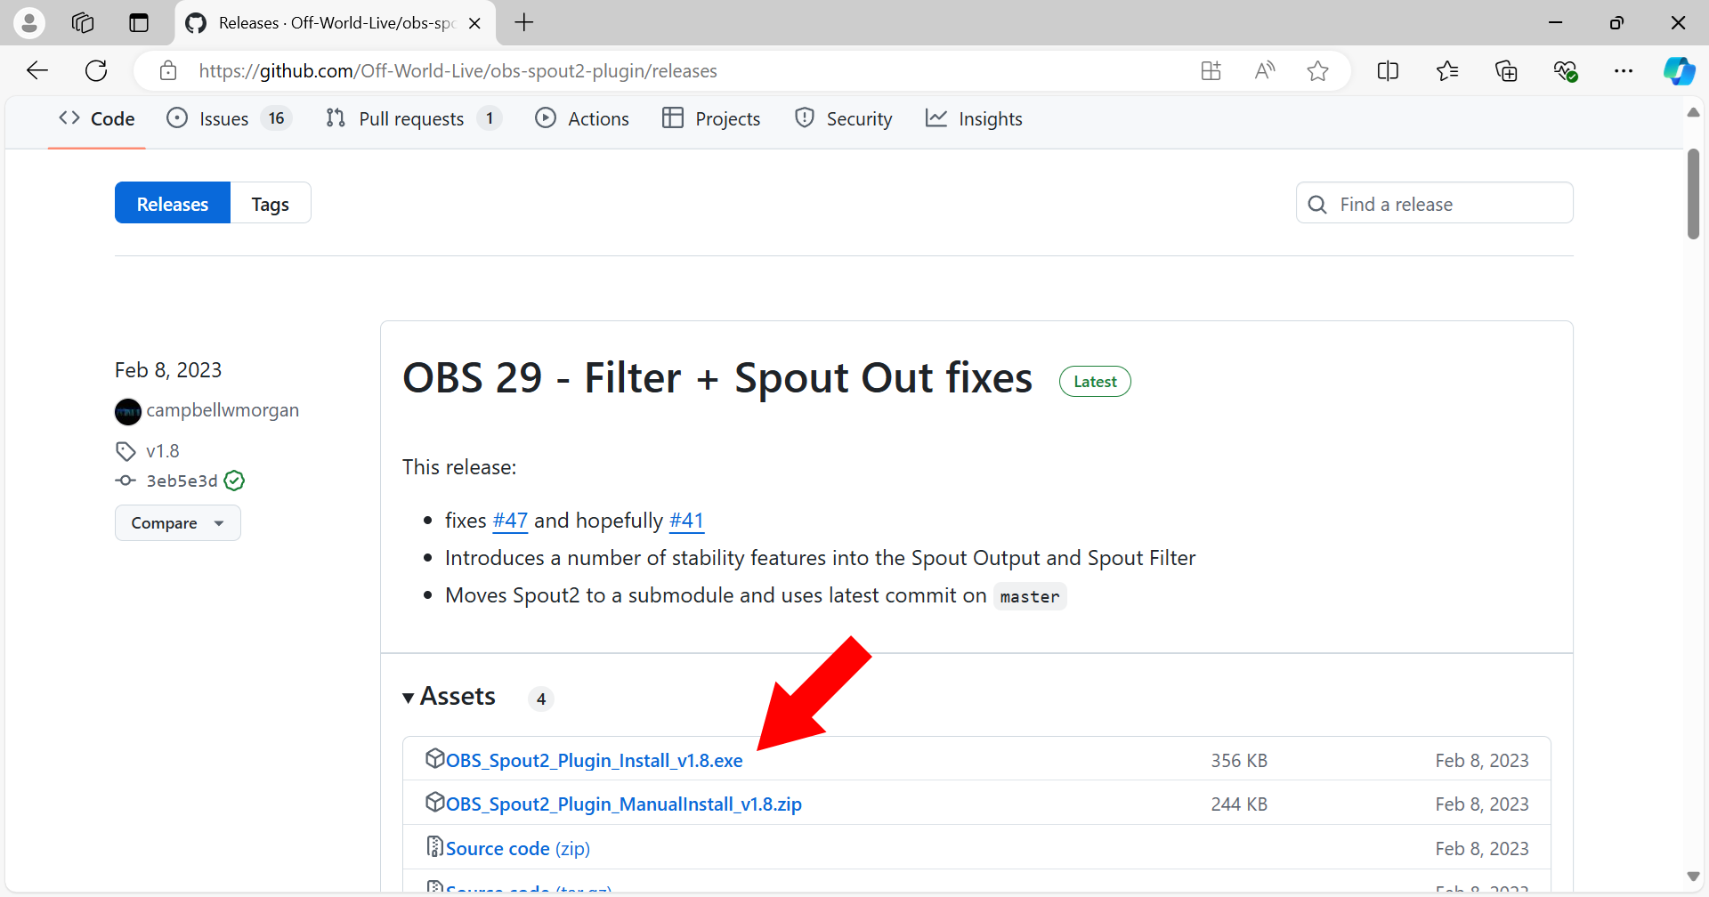
Task: Click the address bar URL
Action: click(458, 71)
